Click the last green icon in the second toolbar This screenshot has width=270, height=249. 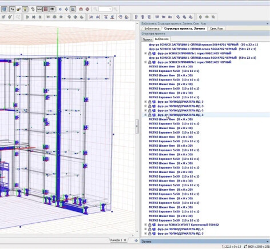tap(213, 17)
